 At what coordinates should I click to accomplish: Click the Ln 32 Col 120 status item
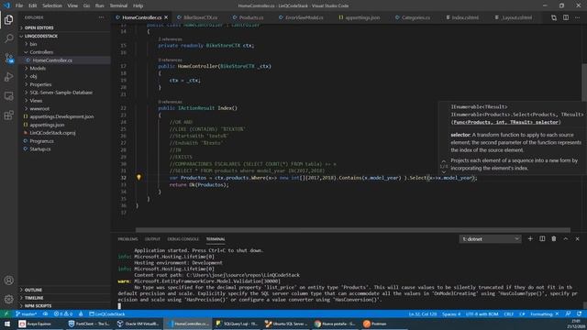click(422, 313)
